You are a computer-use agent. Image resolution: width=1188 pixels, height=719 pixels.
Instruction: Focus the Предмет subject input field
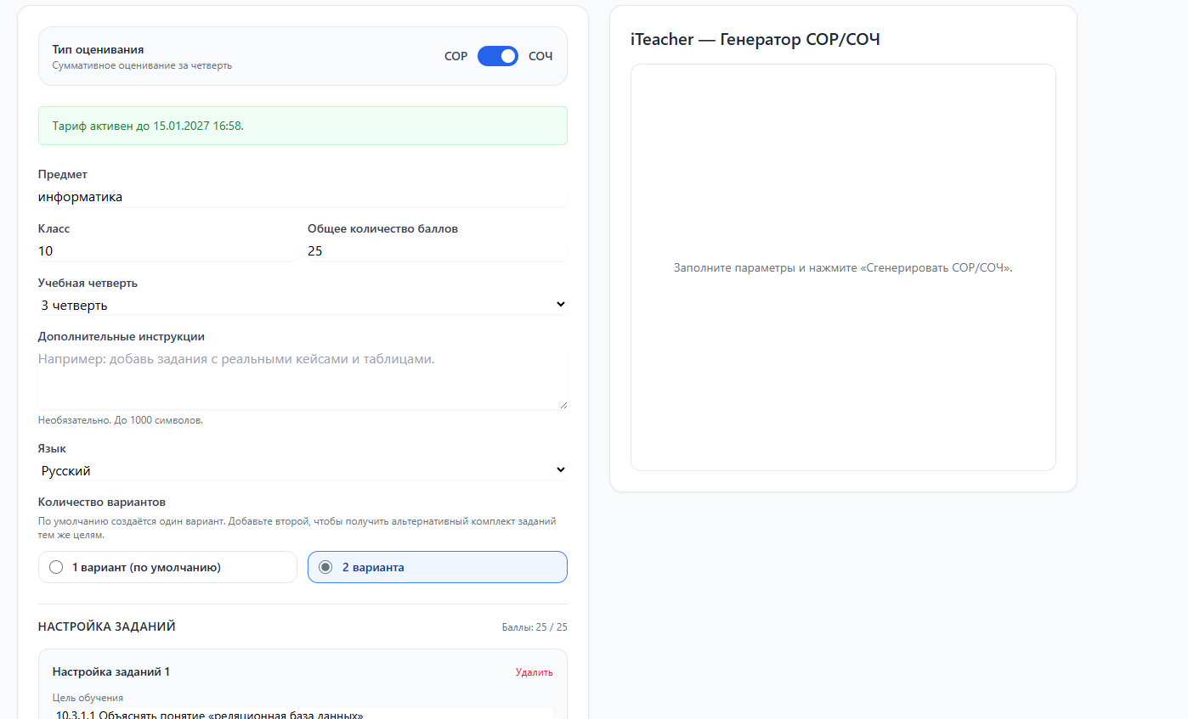[302, 197]
